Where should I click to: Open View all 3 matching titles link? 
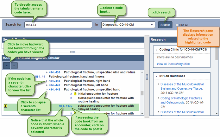pos(173,64)
